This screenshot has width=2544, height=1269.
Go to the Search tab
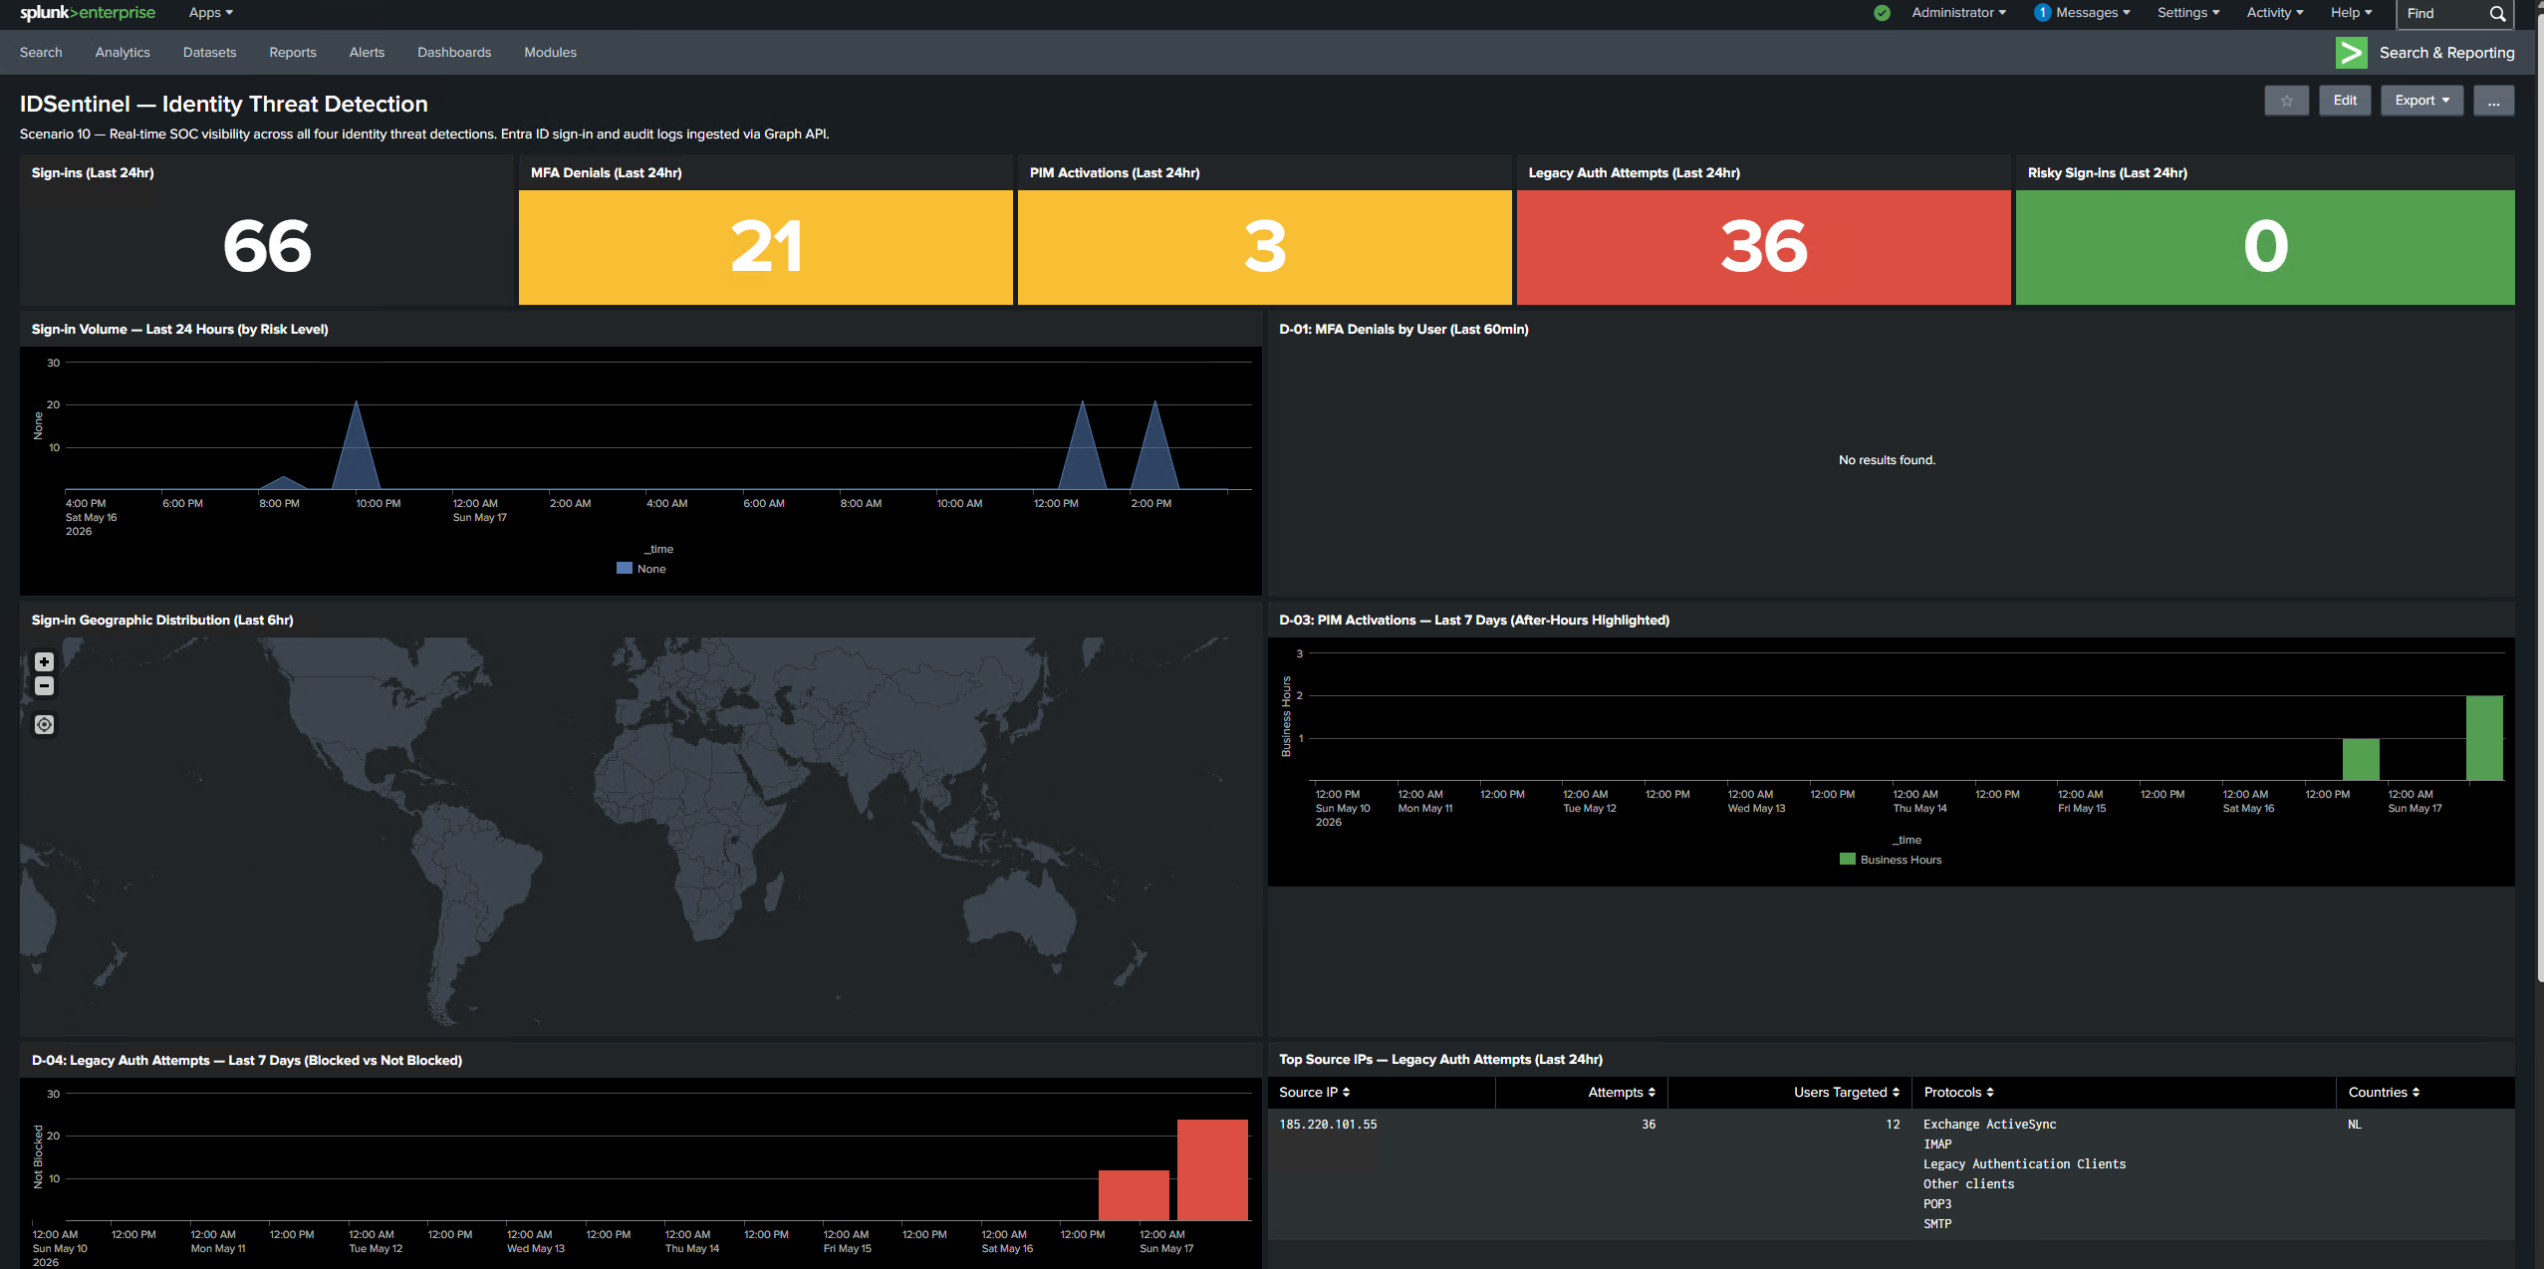coord(41,53)
